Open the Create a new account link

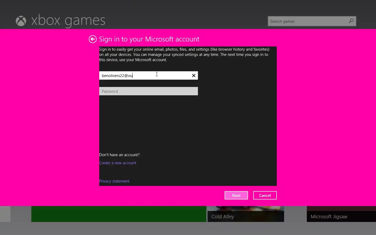pyautogui.click(x=118, y=163)
